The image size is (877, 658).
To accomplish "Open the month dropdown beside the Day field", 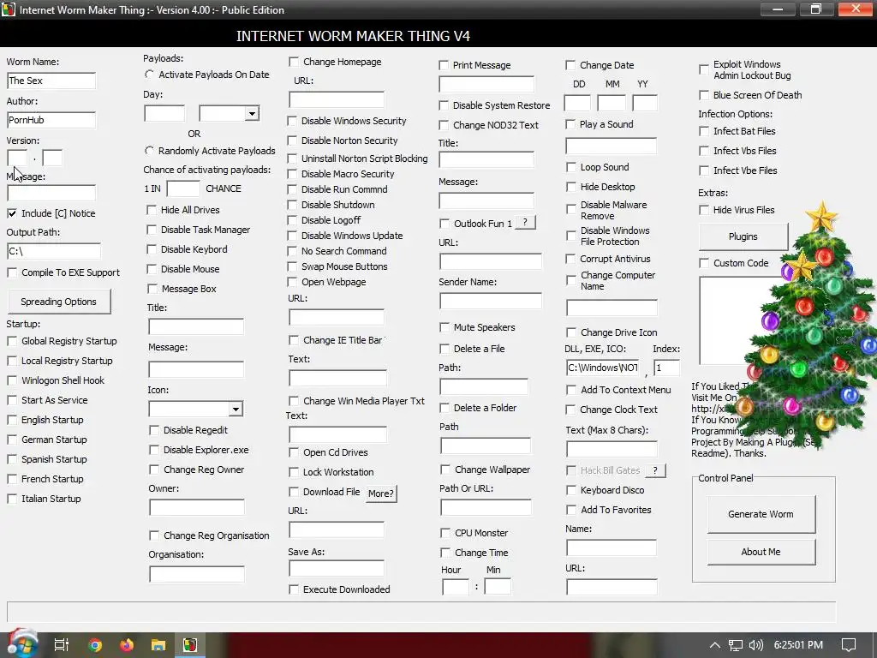I will click(252, 114).
